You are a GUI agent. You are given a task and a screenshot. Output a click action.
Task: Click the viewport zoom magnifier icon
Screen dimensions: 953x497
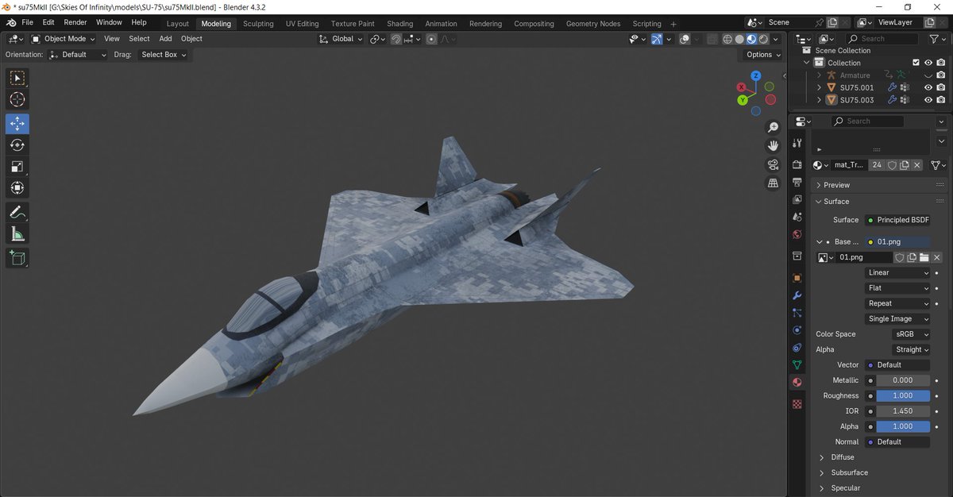click(x=773, y=128)
